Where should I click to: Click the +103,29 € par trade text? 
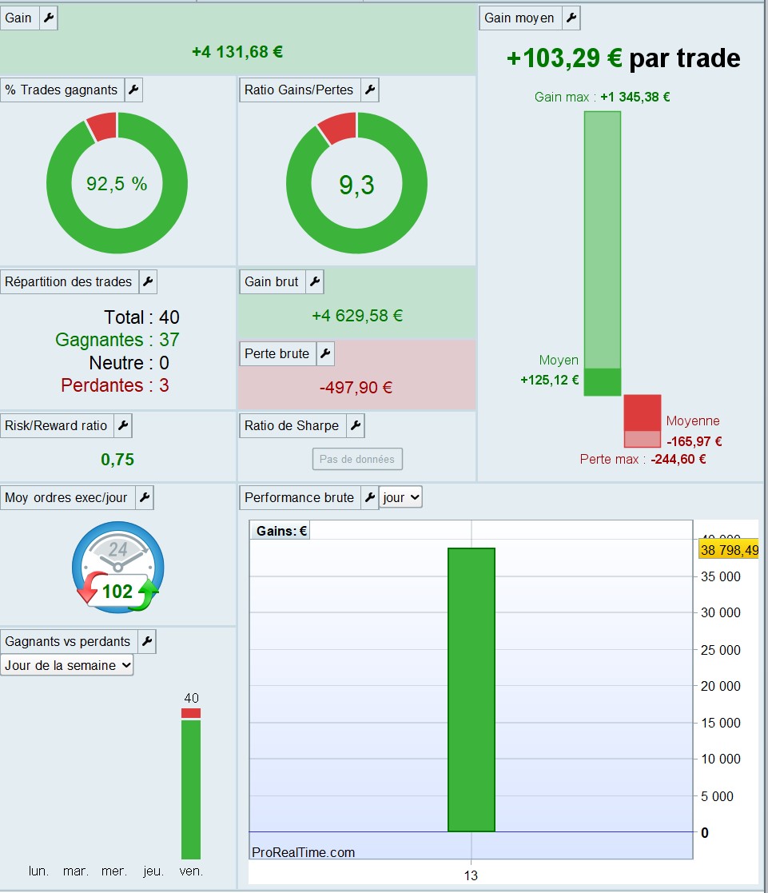623,58
